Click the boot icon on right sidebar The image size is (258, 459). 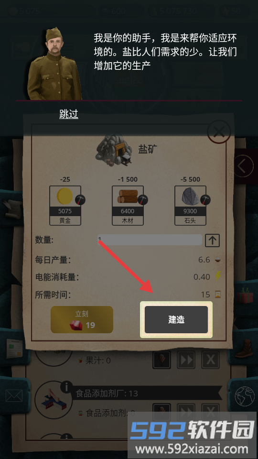[x=245, y=348]
